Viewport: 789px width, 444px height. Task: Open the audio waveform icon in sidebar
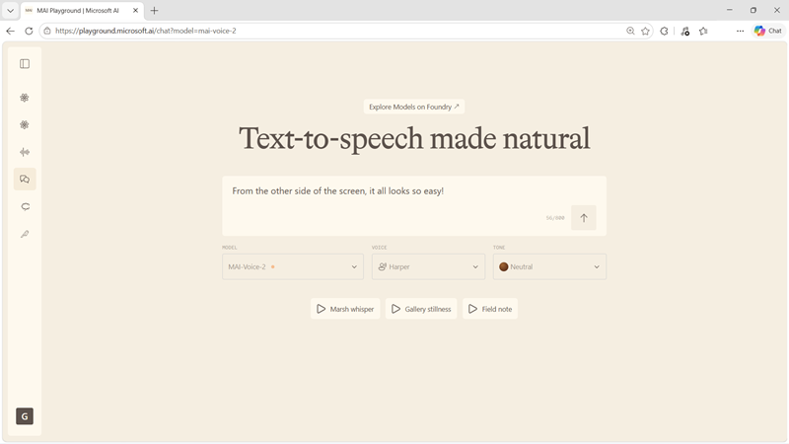pos(25,152)
